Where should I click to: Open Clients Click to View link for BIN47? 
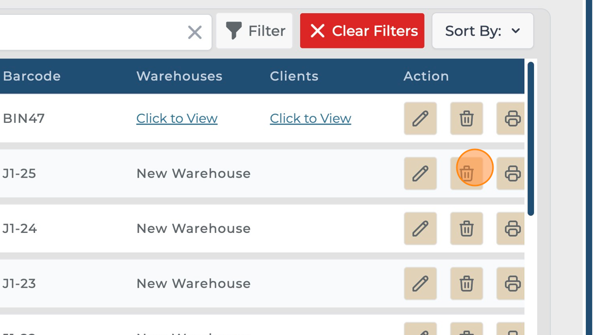coord(310,119)
